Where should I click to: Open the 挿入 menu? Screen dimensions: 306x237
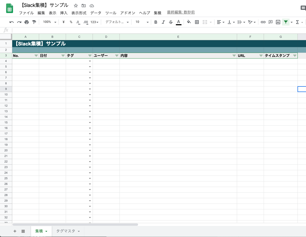click(x=64, y=13)
